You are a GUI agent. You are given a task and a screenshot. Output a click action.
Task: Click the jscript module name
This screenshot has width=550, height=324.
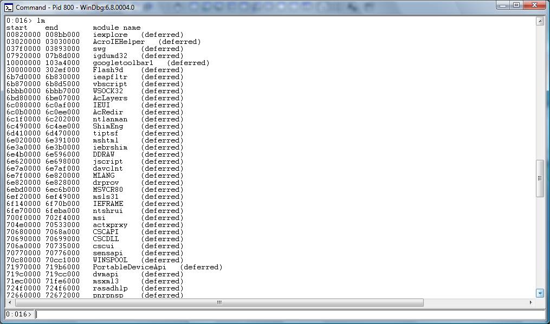point(108,161)
